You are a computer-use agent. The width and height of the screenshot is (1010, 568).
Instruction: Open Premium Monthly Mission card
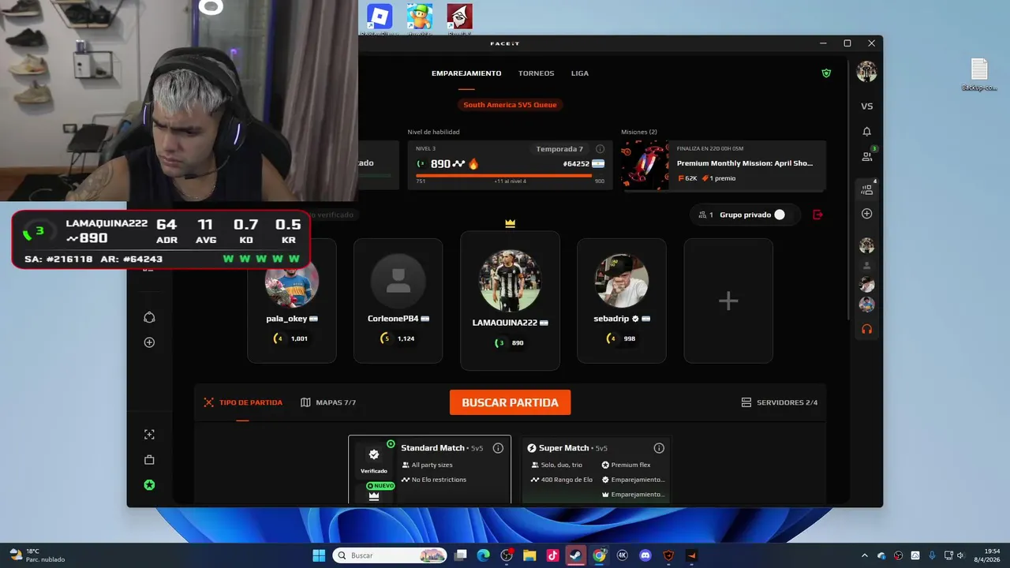(724, 166)
